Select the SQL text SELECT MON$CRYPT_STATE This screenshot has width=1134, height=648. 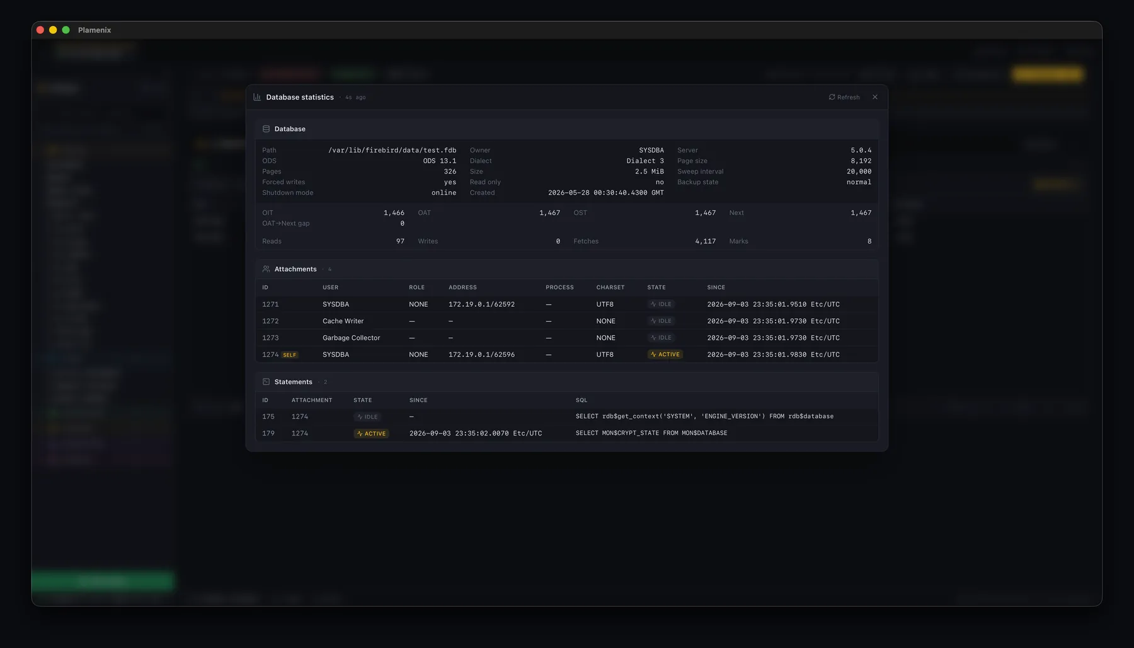coord(651,434)
